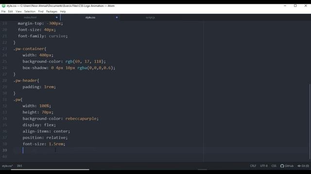Screen dimensions: 311x174
Task: Click the rebeccapurple color value
Action: (81, 118)
